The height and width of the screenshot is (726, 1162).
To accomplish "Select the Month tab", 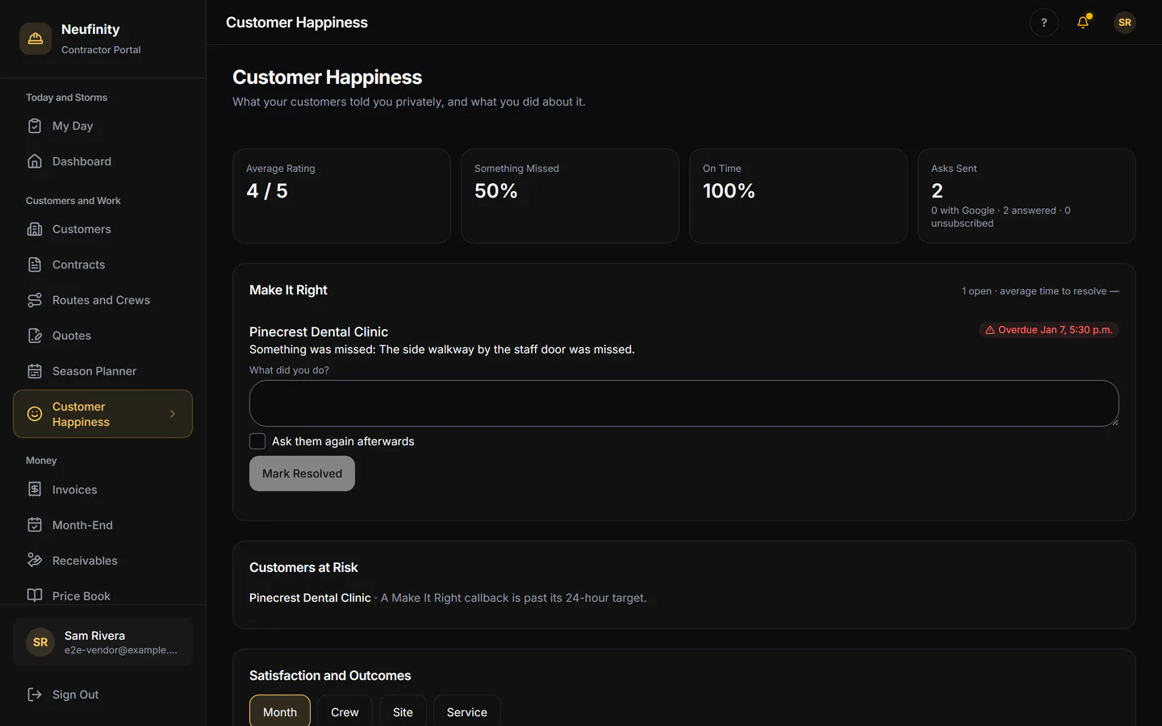I will tap(280, 712).
